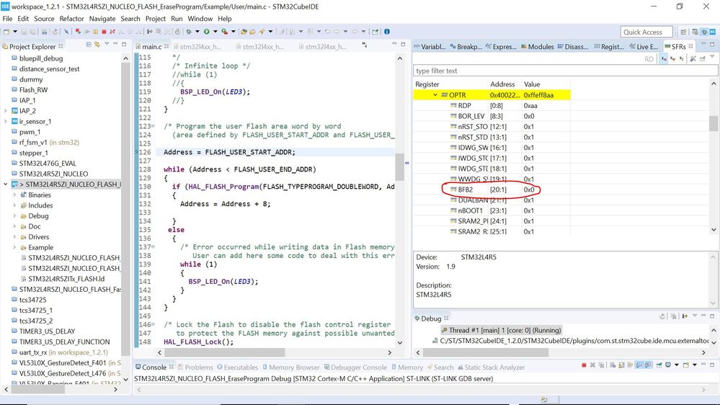The width and height of the screenshot is (720, 405).
Task: Expand the Drivers folder
Action: point(14,237)
